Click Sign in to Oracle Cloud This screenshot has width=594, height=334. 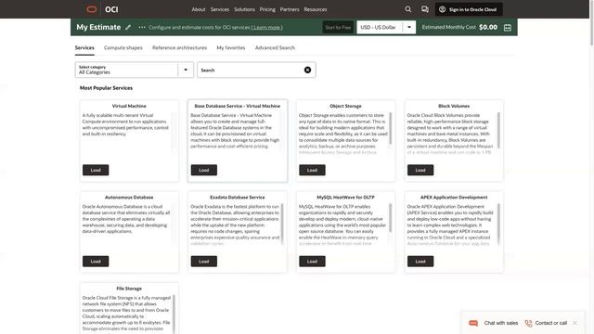[x=469, y=9]
